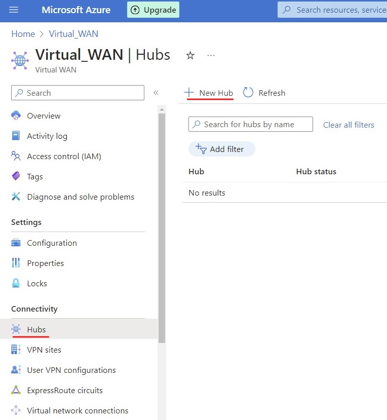The height and width of the screenshot is (420, 387).
Task: Click New Hub
Action: coord(209,93)
